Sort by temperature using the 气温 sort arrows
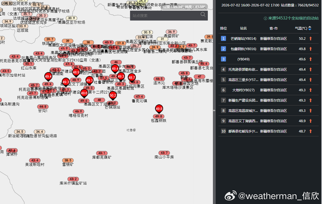This screenshot has width=322, height=204. (x=310, y=28)
